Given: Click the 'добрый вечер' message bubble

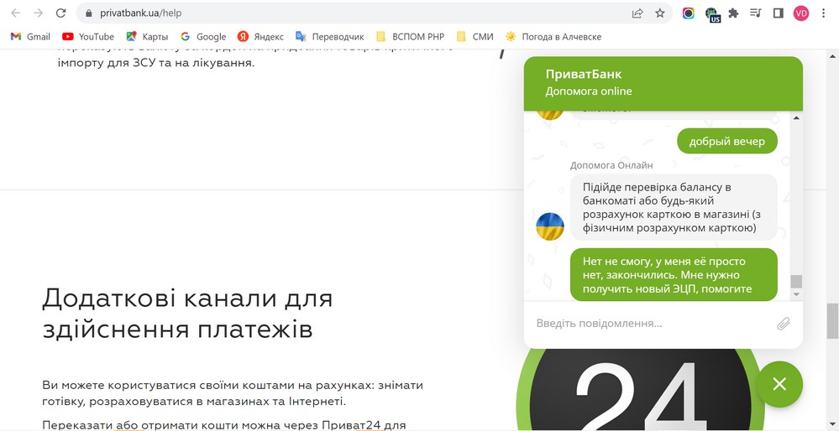Looking at the screenshot, I should point(726,141).
